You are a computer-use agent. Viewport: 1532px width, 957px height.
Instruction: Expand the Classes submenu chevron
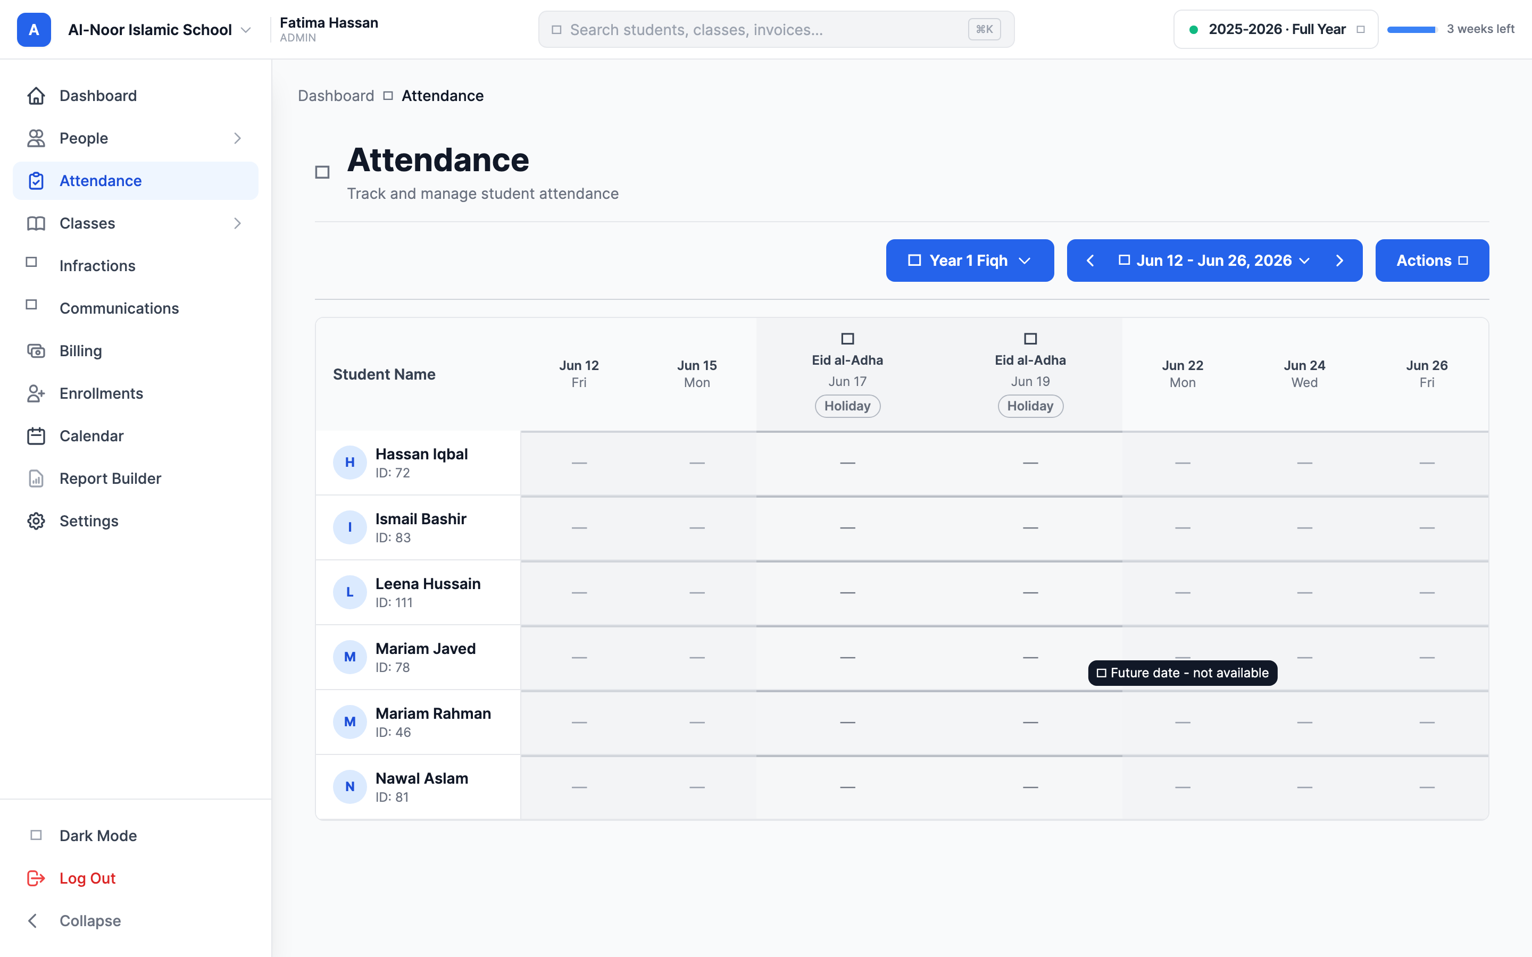(x=237, y=223)
